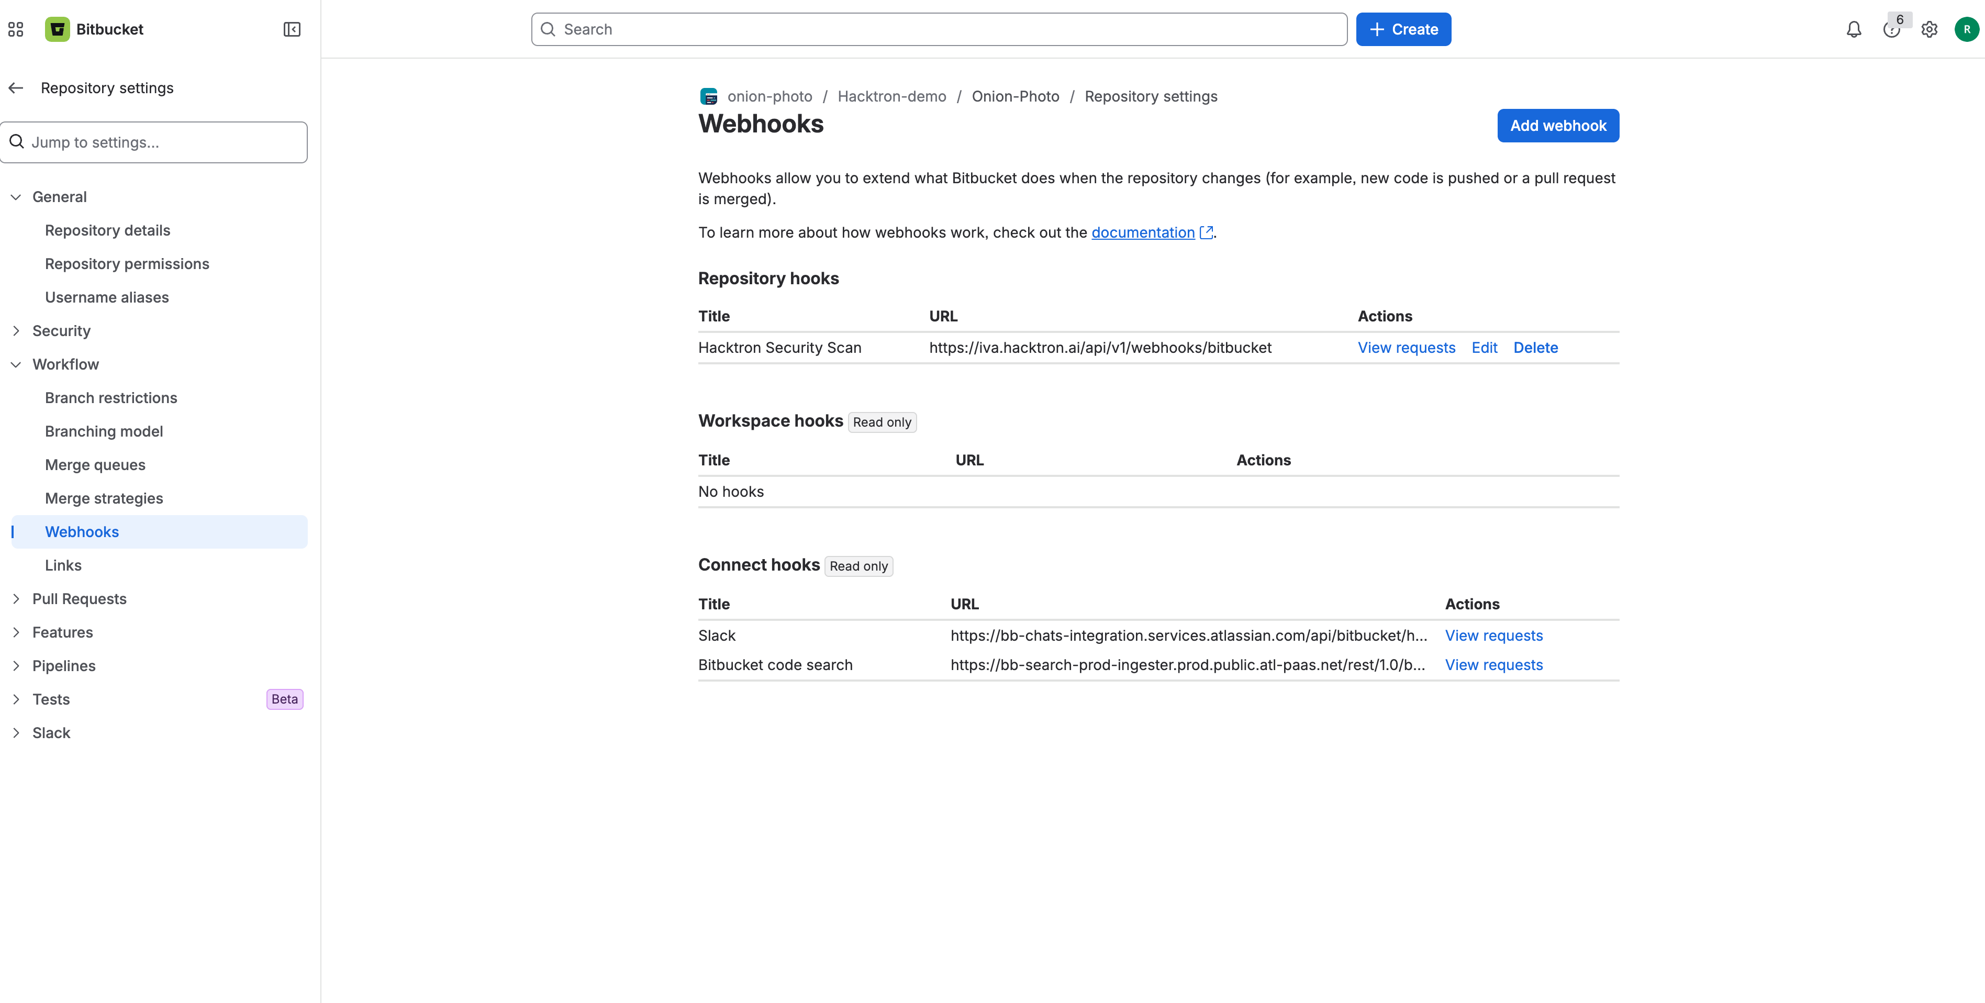Click the 'Repository hooks' heading
The image size is (1985, 1003).
click(x=768, y=278)
